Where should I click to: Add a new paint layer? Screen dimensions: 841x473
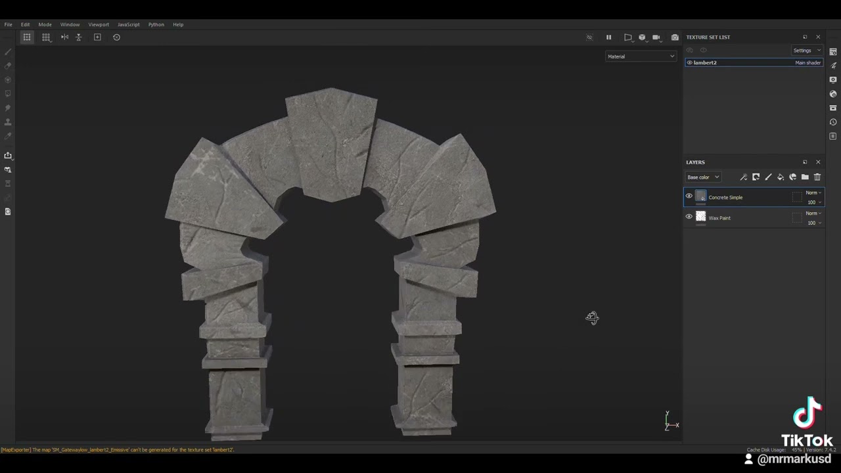coord(768,177)
